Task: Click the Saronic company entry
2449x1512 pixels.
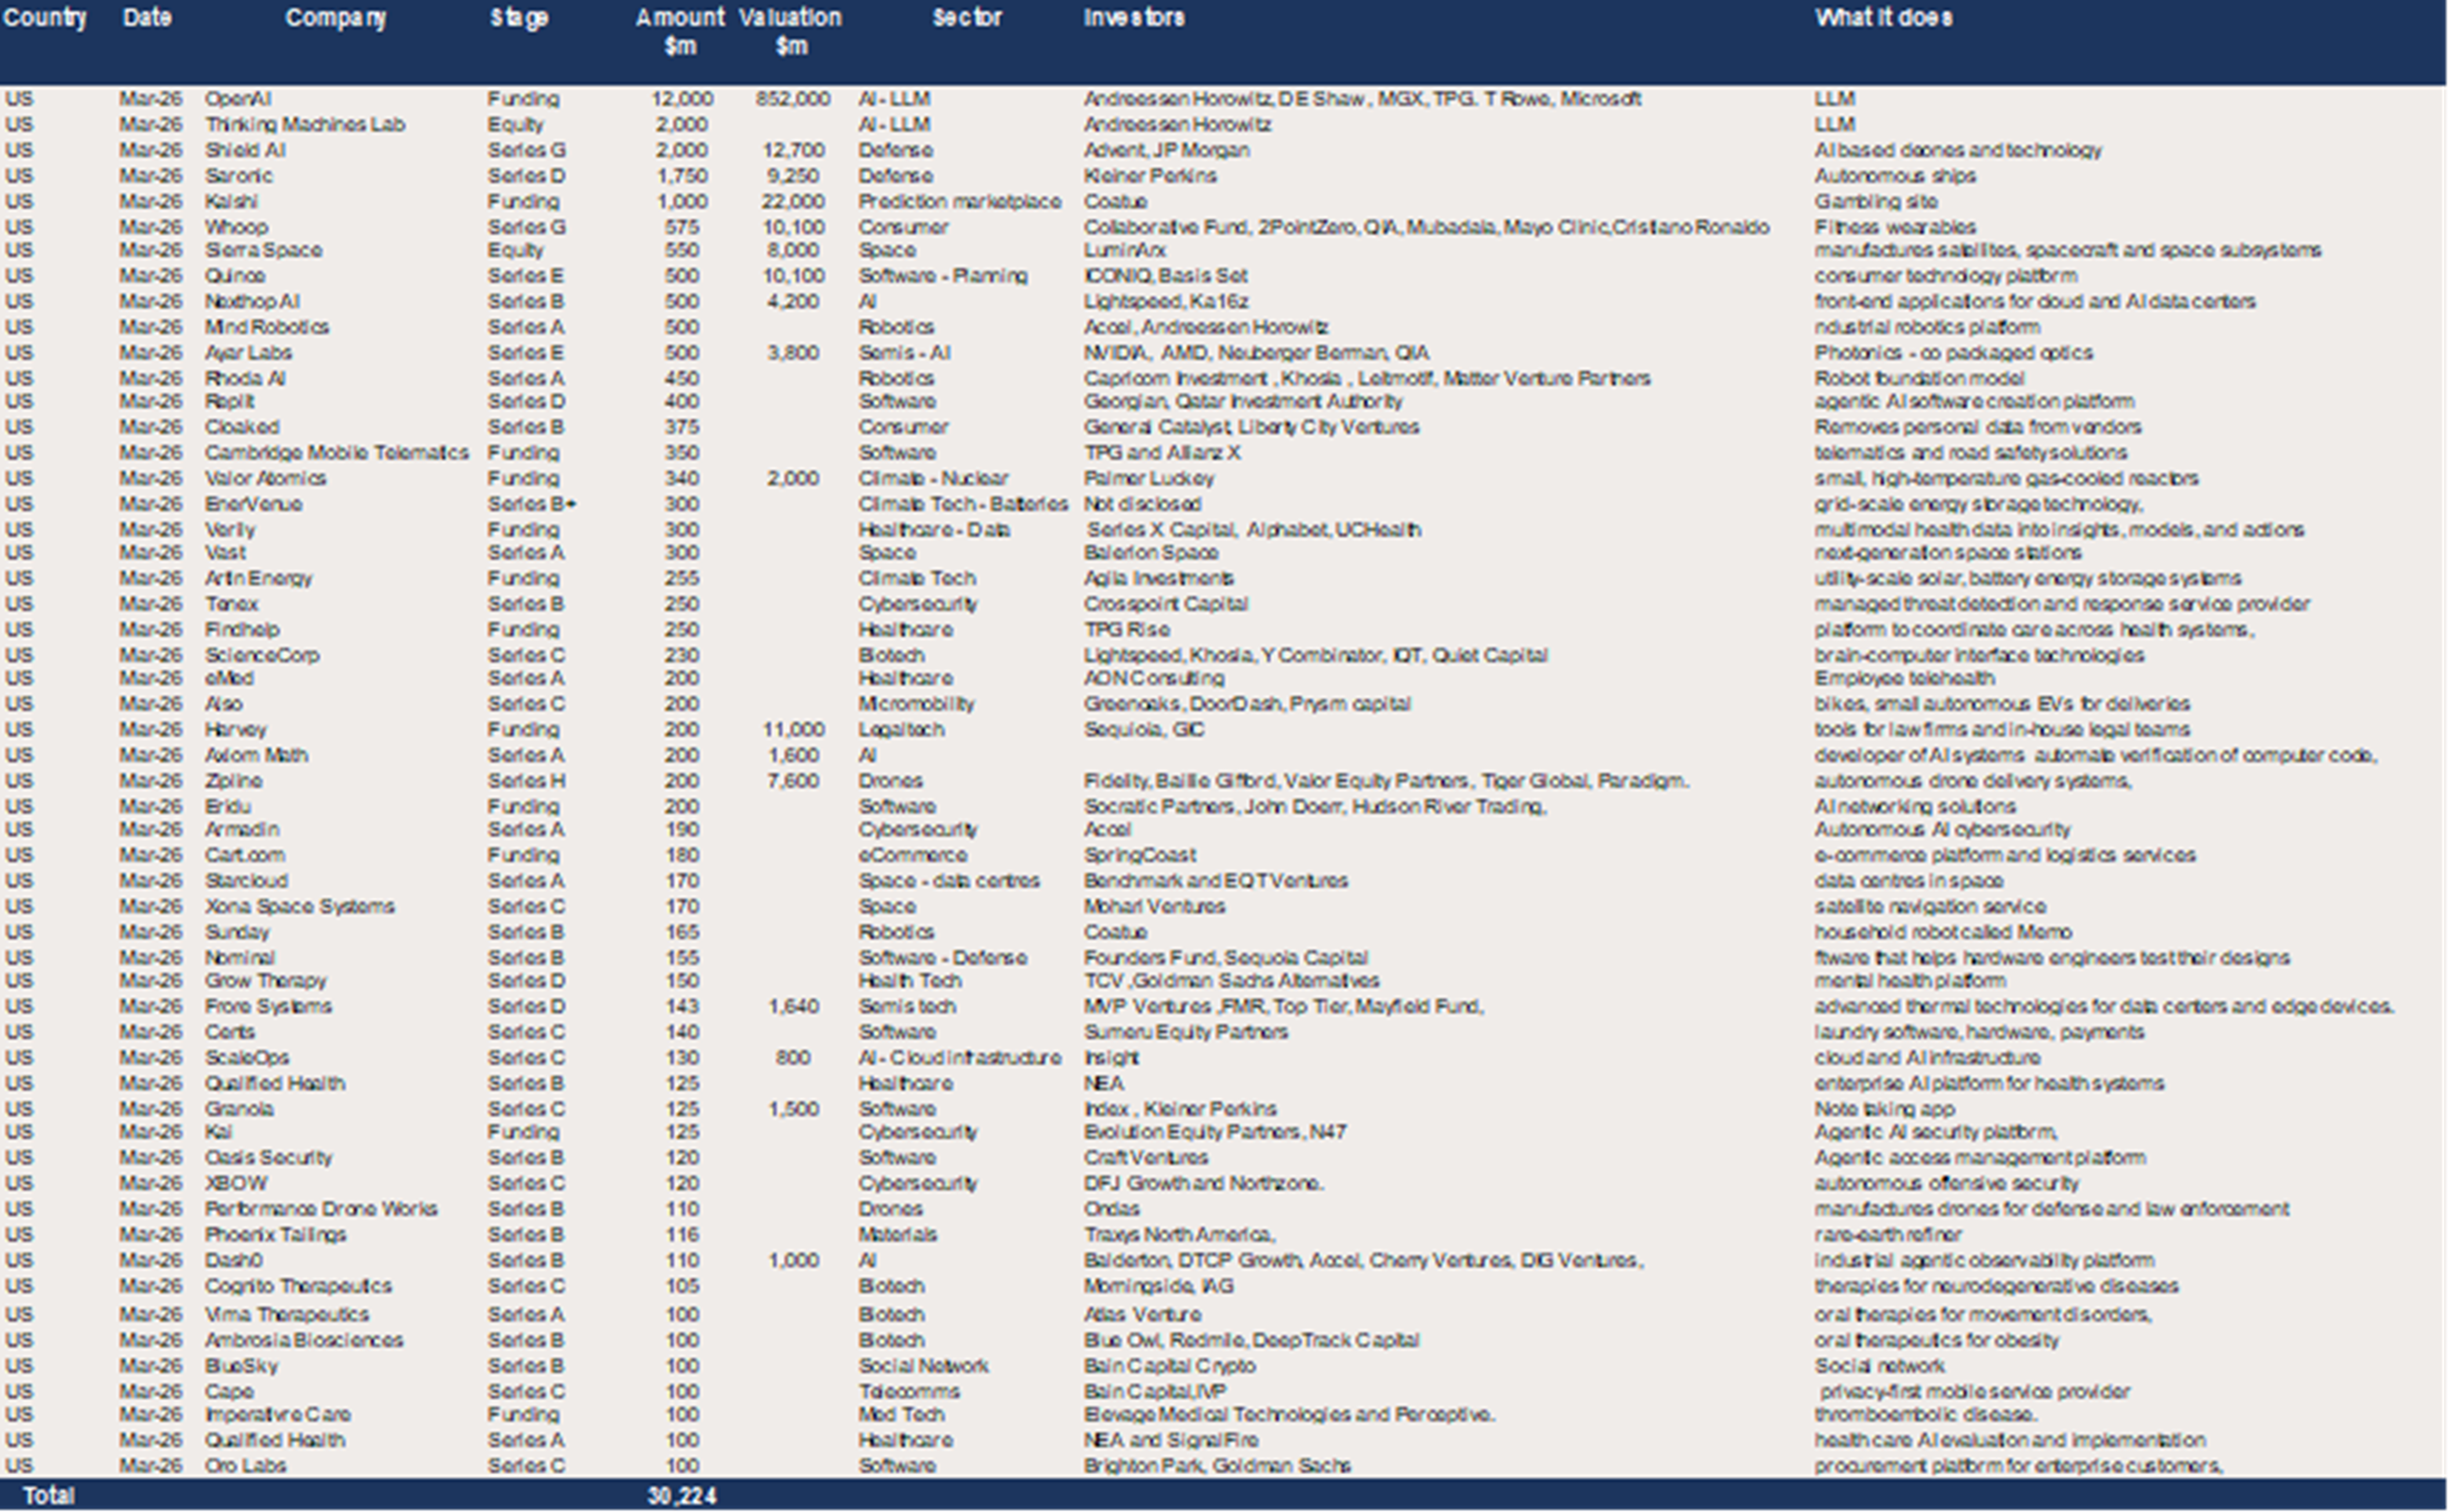Action: click(x=238, y=176)
